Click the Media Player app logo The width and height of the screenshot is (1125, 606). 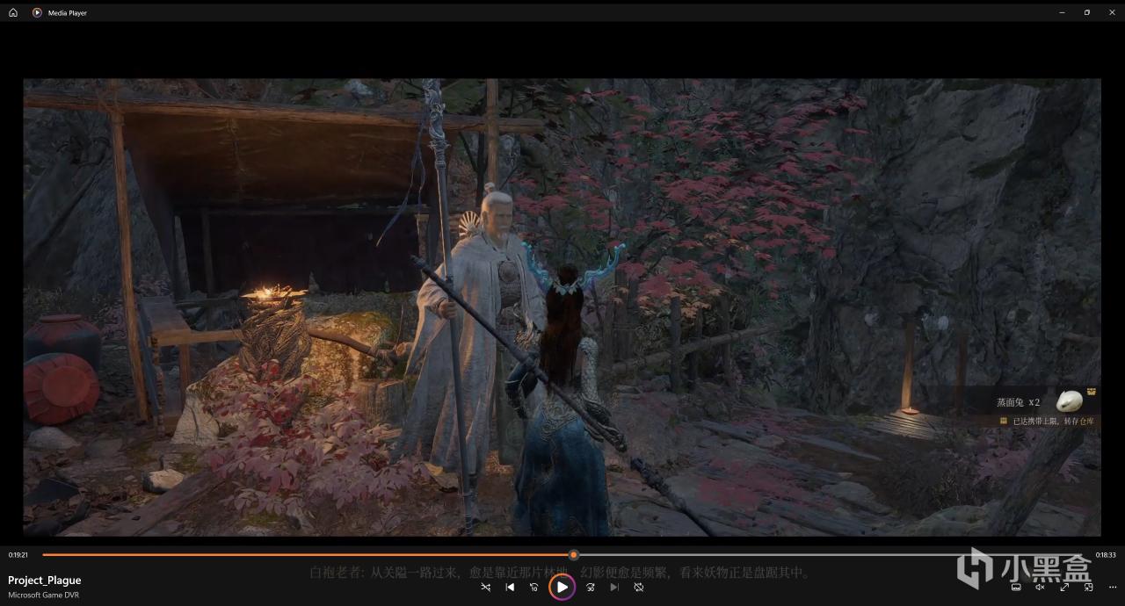pos(37,12)
